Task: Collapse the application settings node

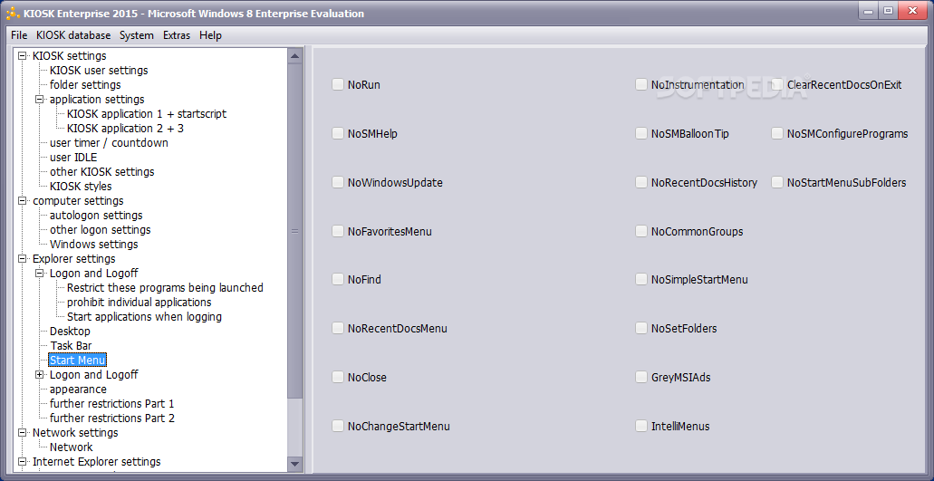Action: (x=39, y=100)
